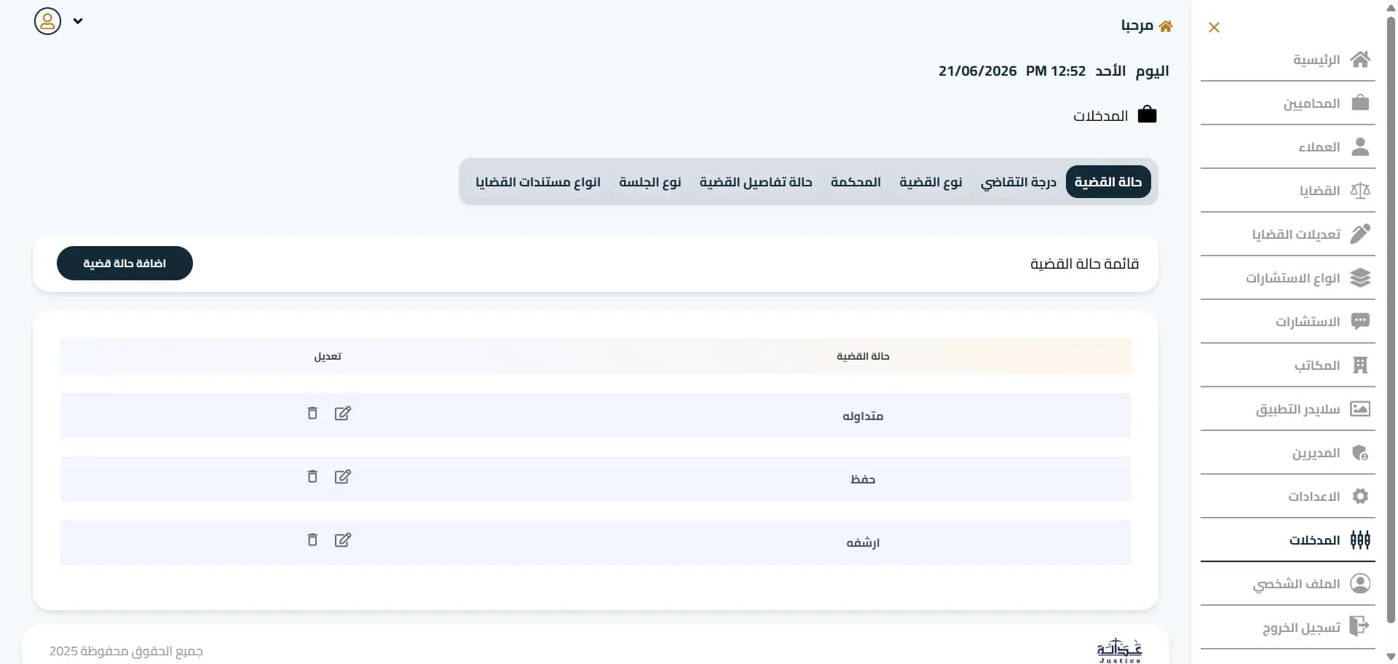Switch to the درجة التقاضي tab

pos(1018,182)
